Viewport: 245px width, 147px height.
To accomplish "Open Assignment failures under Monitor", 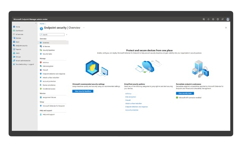I will tap(48, 98).
